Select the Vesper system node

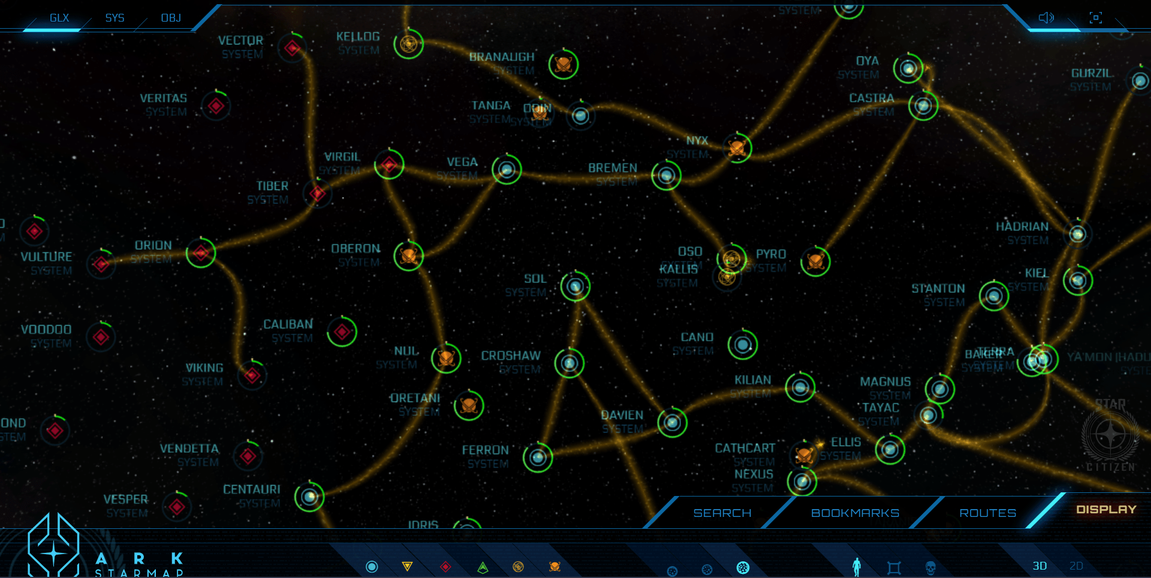[x=177, y=507]
